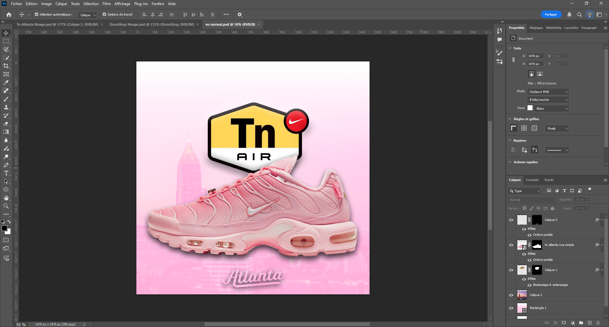The image size is (609, 327).
Task: Open the layer filter Type dropdown
Action: [524, 191]
